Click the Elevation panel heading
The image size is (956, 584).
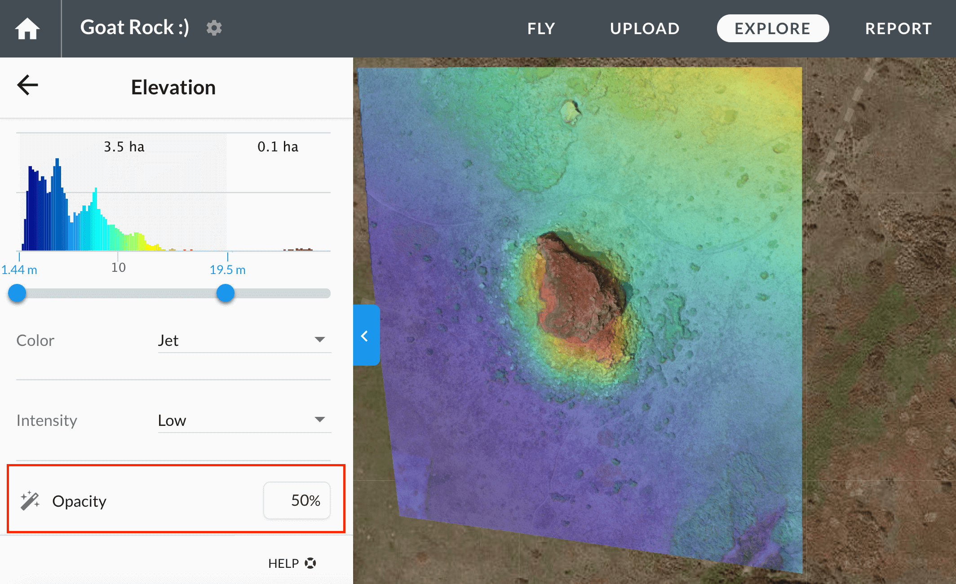click(173, 87)
